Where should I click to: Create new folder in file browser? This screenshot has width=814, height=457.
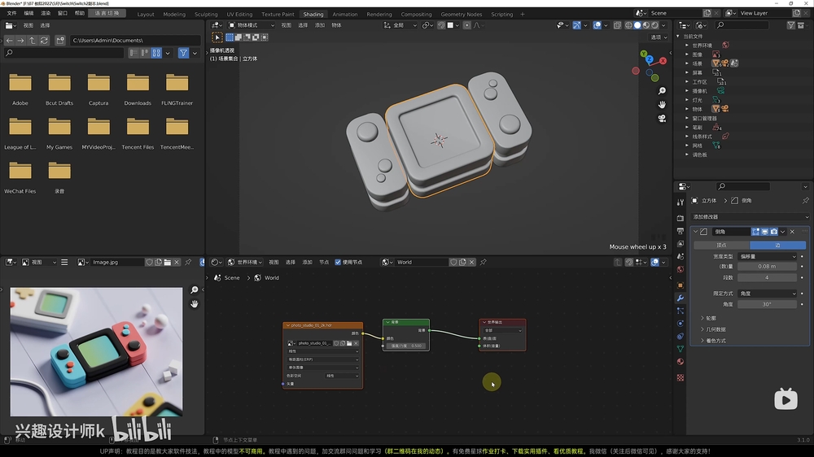pos(60,40)
